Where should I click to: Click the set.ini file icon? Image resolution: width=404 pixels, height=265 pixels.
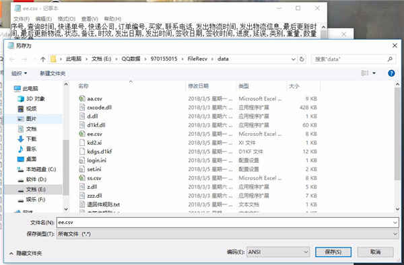click(82, 169)
